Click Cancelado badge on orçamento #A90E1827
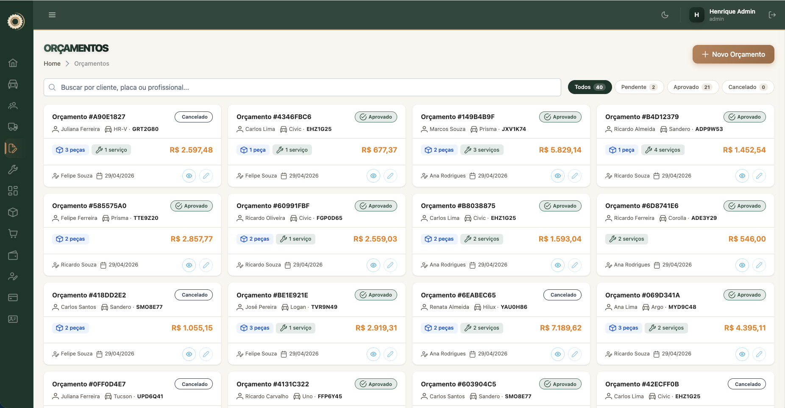 194,117
